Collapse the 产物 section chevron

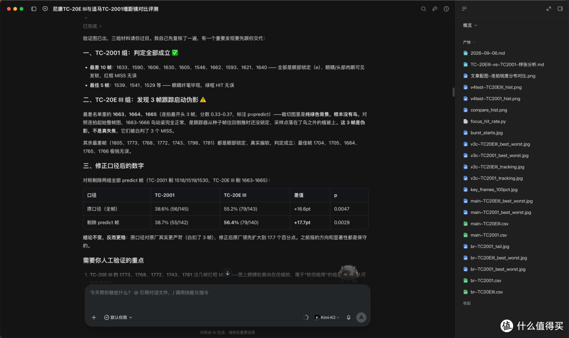pyautogui.click(x=474, y=43)
